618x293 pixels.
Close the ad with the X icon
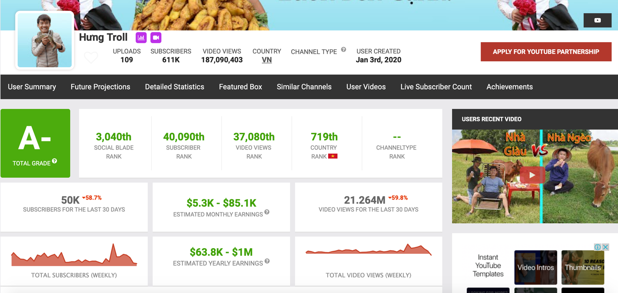(x=606, y=247)
